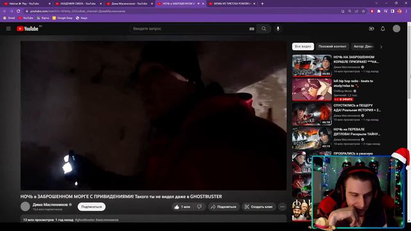Screen dimensions: 411x231
Task: Select the 'Автор: Дима' filter chip
Action: tap(363, 46)
